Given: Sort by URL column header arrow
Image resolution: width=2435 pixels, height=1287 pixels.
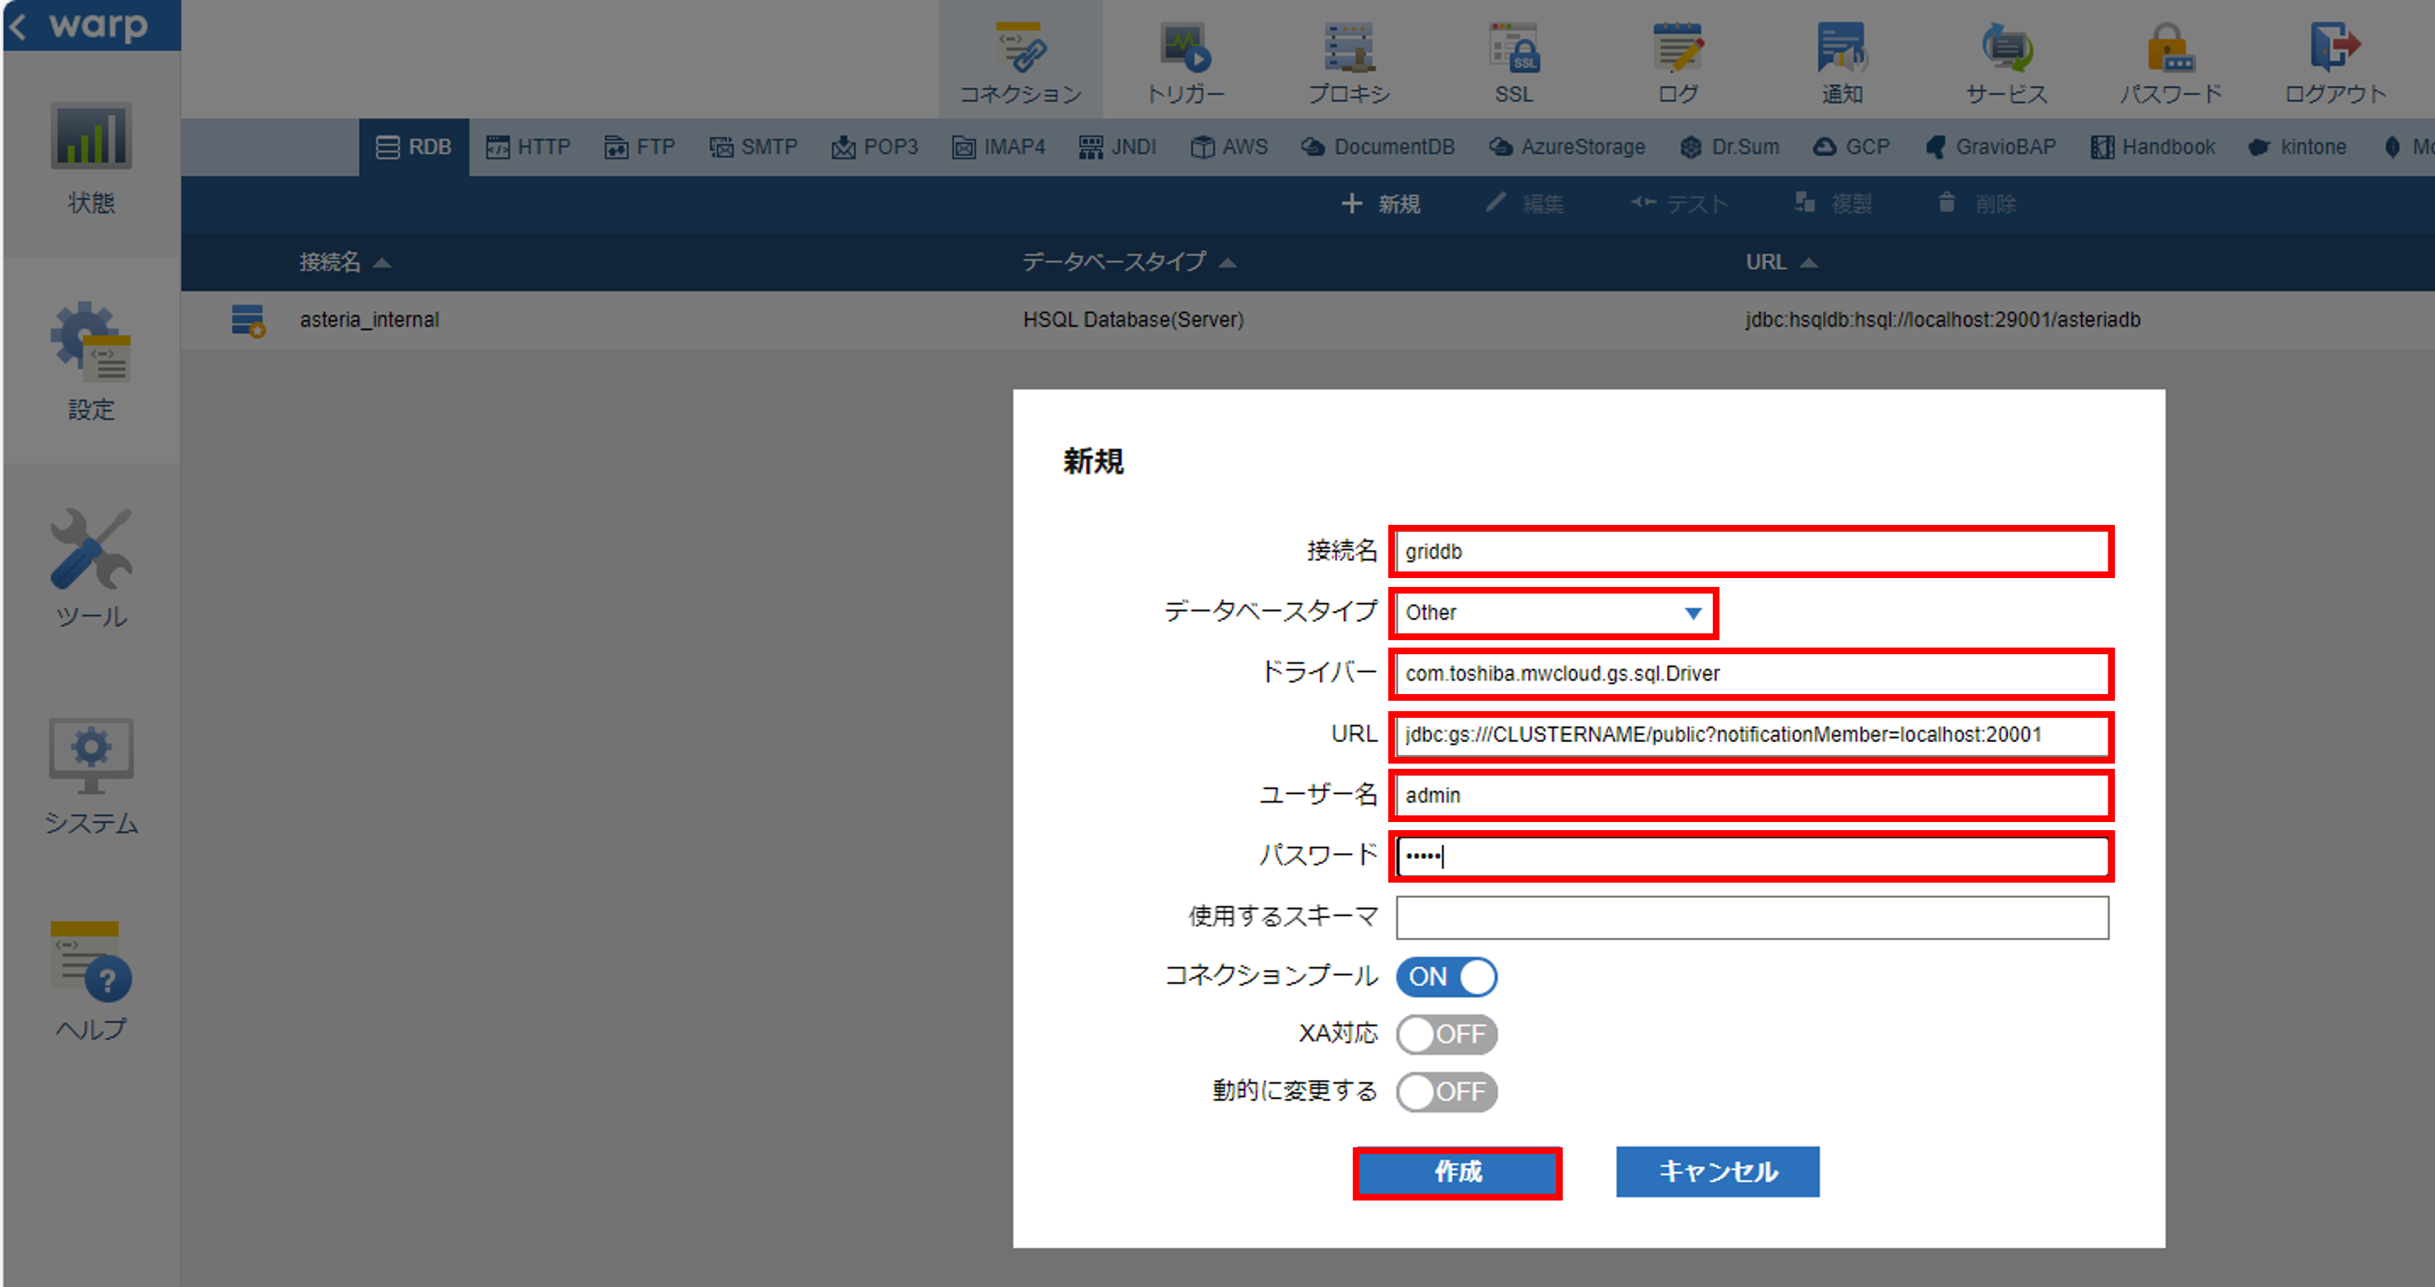Looking at the screenshot, I should pos(1808,262).
